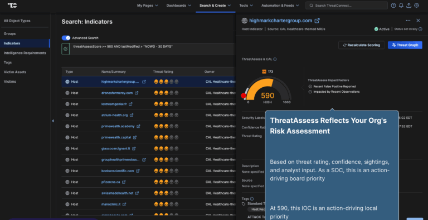Click the upload/export icon in top bar
This screenshot has height=220, width=428.
point(408,6)
